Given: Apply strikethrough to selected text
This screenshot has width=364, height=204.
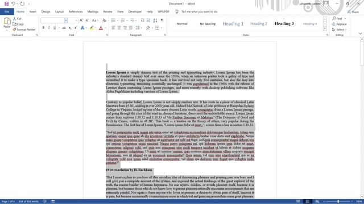Looking at the screenshot, I should [64, 28].
